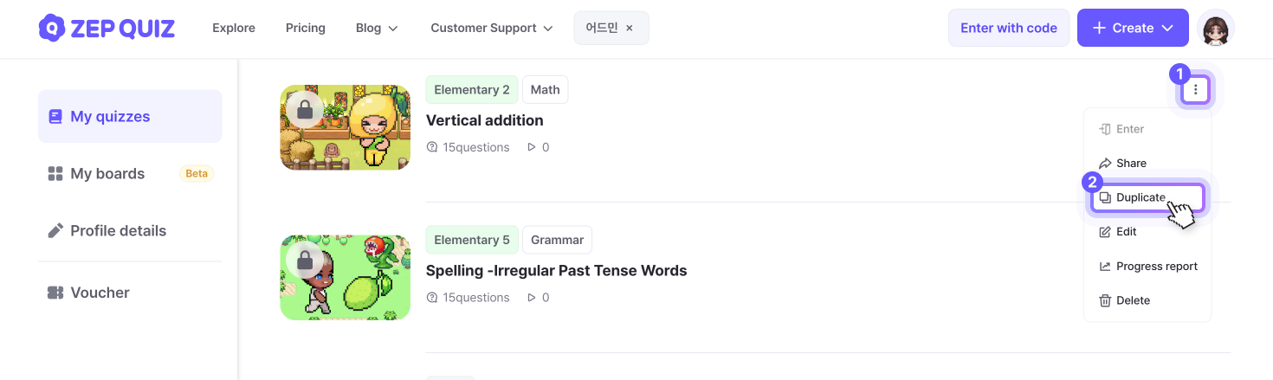Go to the Pricing page
Image resolution: width=1273 pixels, height=380 pixels.
coord(306,28)
